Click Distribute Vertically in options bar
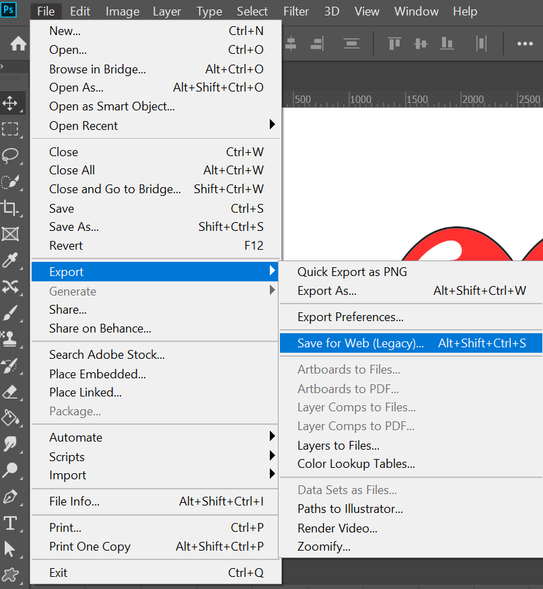The width and height of the screenshot is (543, 589). 351,44
